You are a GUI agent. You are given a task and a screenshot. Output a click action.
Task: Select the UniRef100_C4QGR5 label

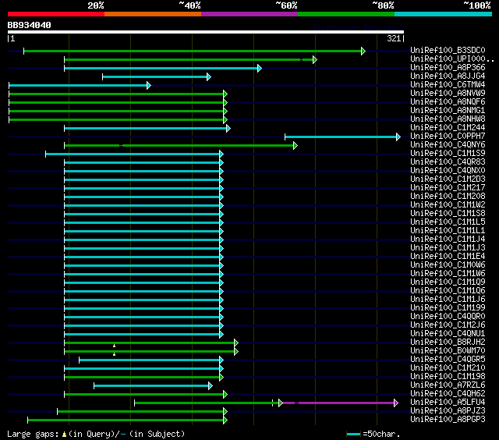pos(448,360)
